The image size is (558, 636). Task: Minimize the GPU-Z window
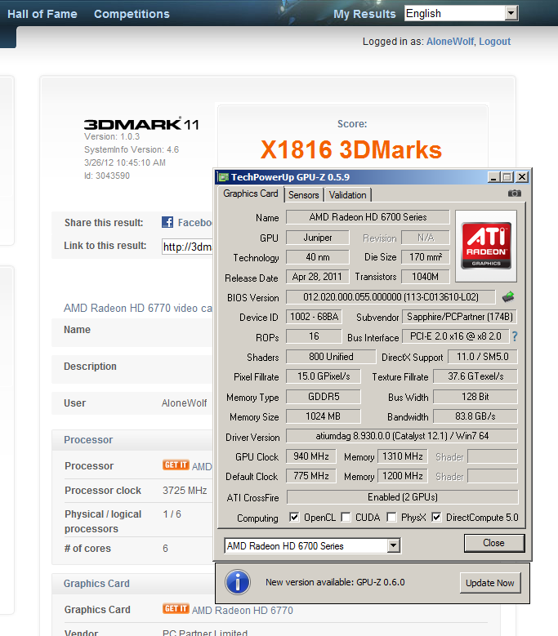pos(493,177)
